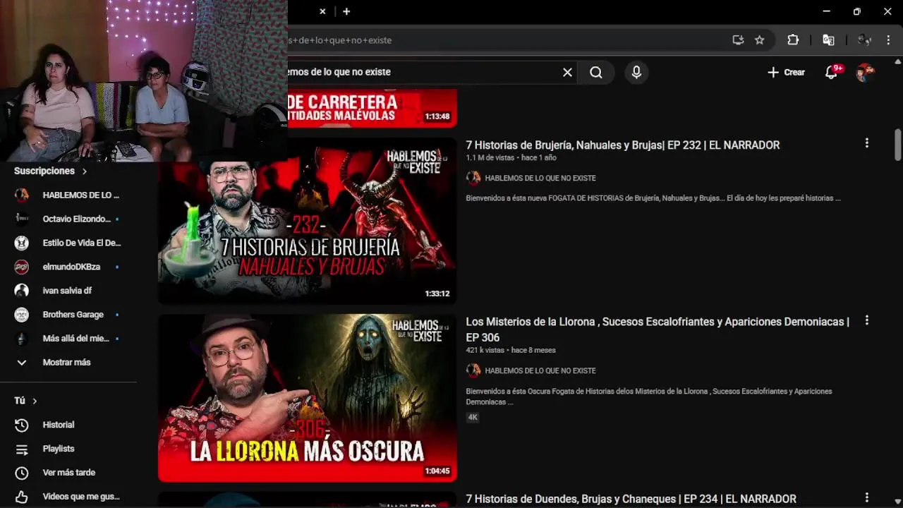Image resolution: width=903 pixels, height=508 pixels.
Task: Open the ivan salvia df subscription
Action: (x=68, y=291)
